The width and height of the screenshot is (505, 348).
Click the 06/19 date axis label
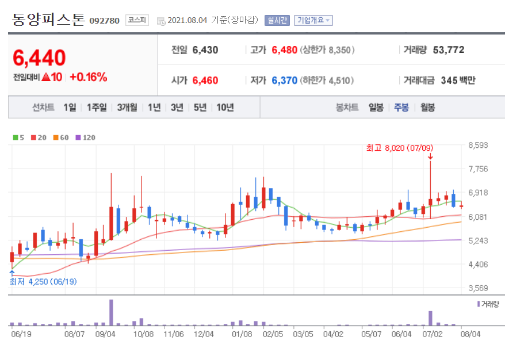click(21, 334)
